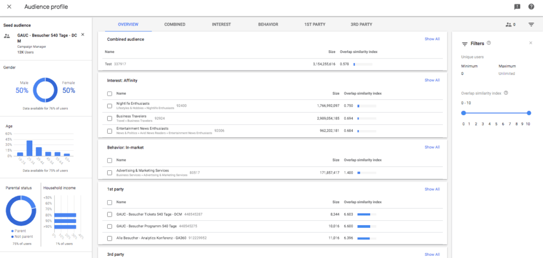Open the feedback icon in top bar

pos(517,7)
